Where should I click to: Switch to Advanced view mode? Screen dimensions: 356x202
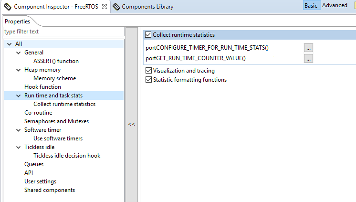click(x=335, y=5)
